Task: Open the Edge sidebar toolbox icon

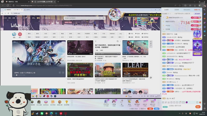Action: (204, 18)
